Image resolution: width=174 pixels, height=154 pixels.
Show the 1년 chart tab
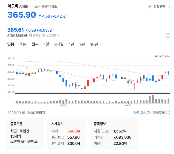tap(71, 44)
